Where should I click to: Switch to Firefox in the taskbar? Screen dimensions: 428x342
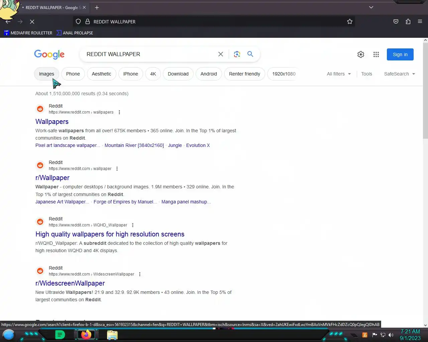(x=86, y=334)
